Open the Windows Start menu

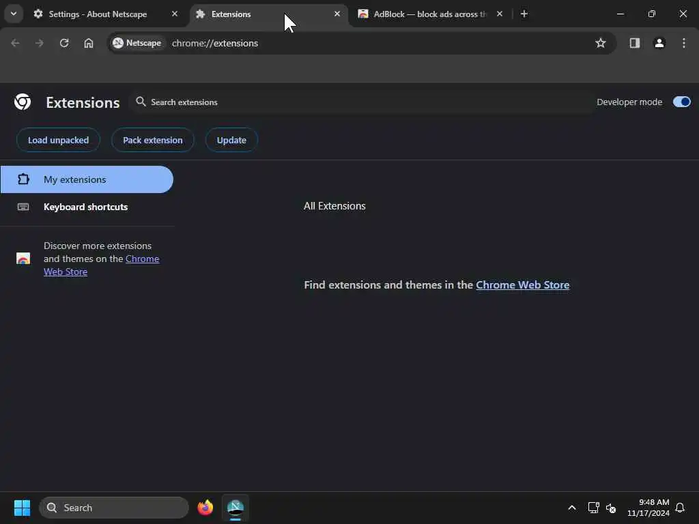pos(22,508)
